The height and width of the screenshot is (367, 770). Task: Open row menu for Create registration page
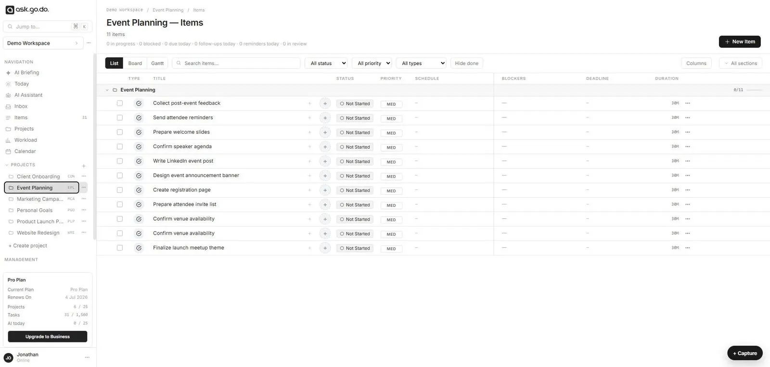(688, 190)
